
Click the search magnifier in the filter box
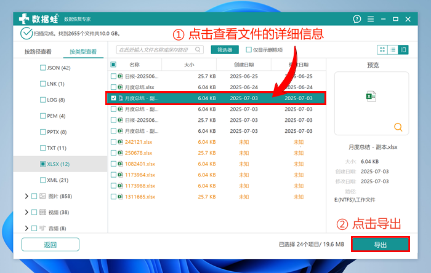(x=198, y=50)
